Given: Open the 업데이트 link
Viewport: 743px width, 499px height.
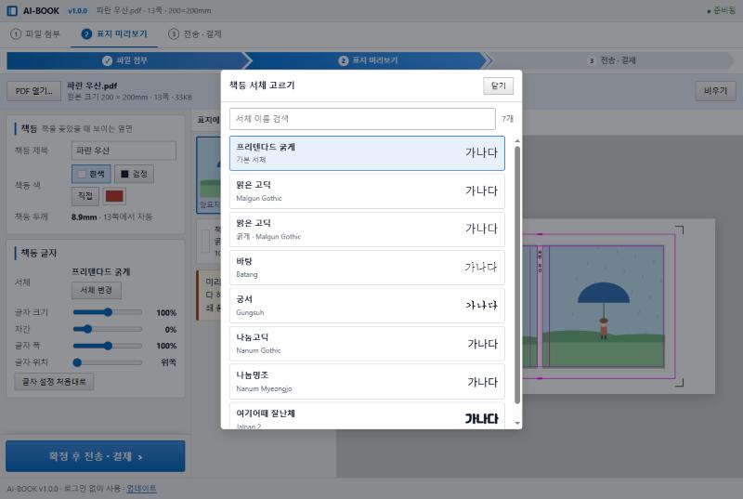Looking at the screenshot, I should click(141, 489).
